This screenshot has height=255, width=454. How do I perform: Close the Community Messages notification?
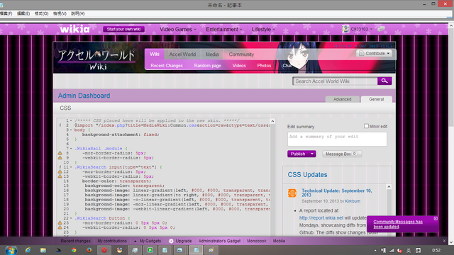436,219
